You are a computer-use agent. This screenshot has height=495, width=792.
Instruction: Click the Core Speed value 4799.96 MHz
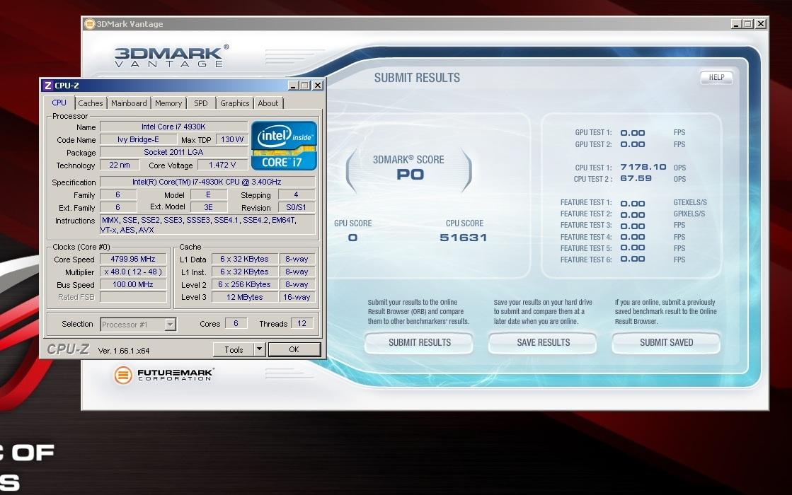[x=133, y=259]
